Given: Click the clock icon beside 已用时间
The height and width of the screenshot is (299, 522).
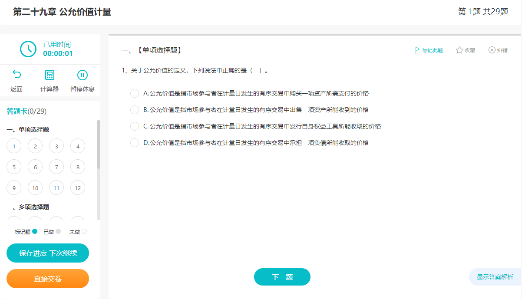Looking at the screenshot, I should pyautogui.click(x=28, y=49).
